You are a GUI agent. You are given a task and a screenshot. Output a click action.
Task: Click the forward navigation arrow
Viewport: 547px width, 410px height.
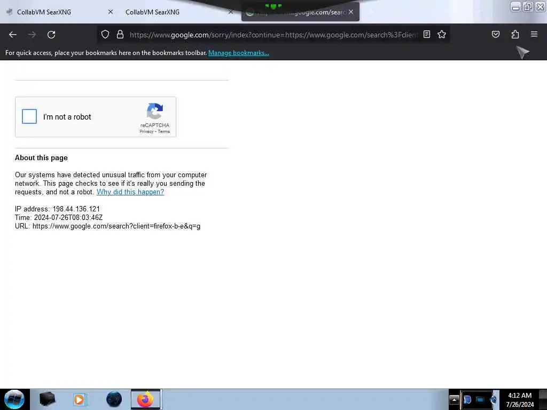point(32,35)
